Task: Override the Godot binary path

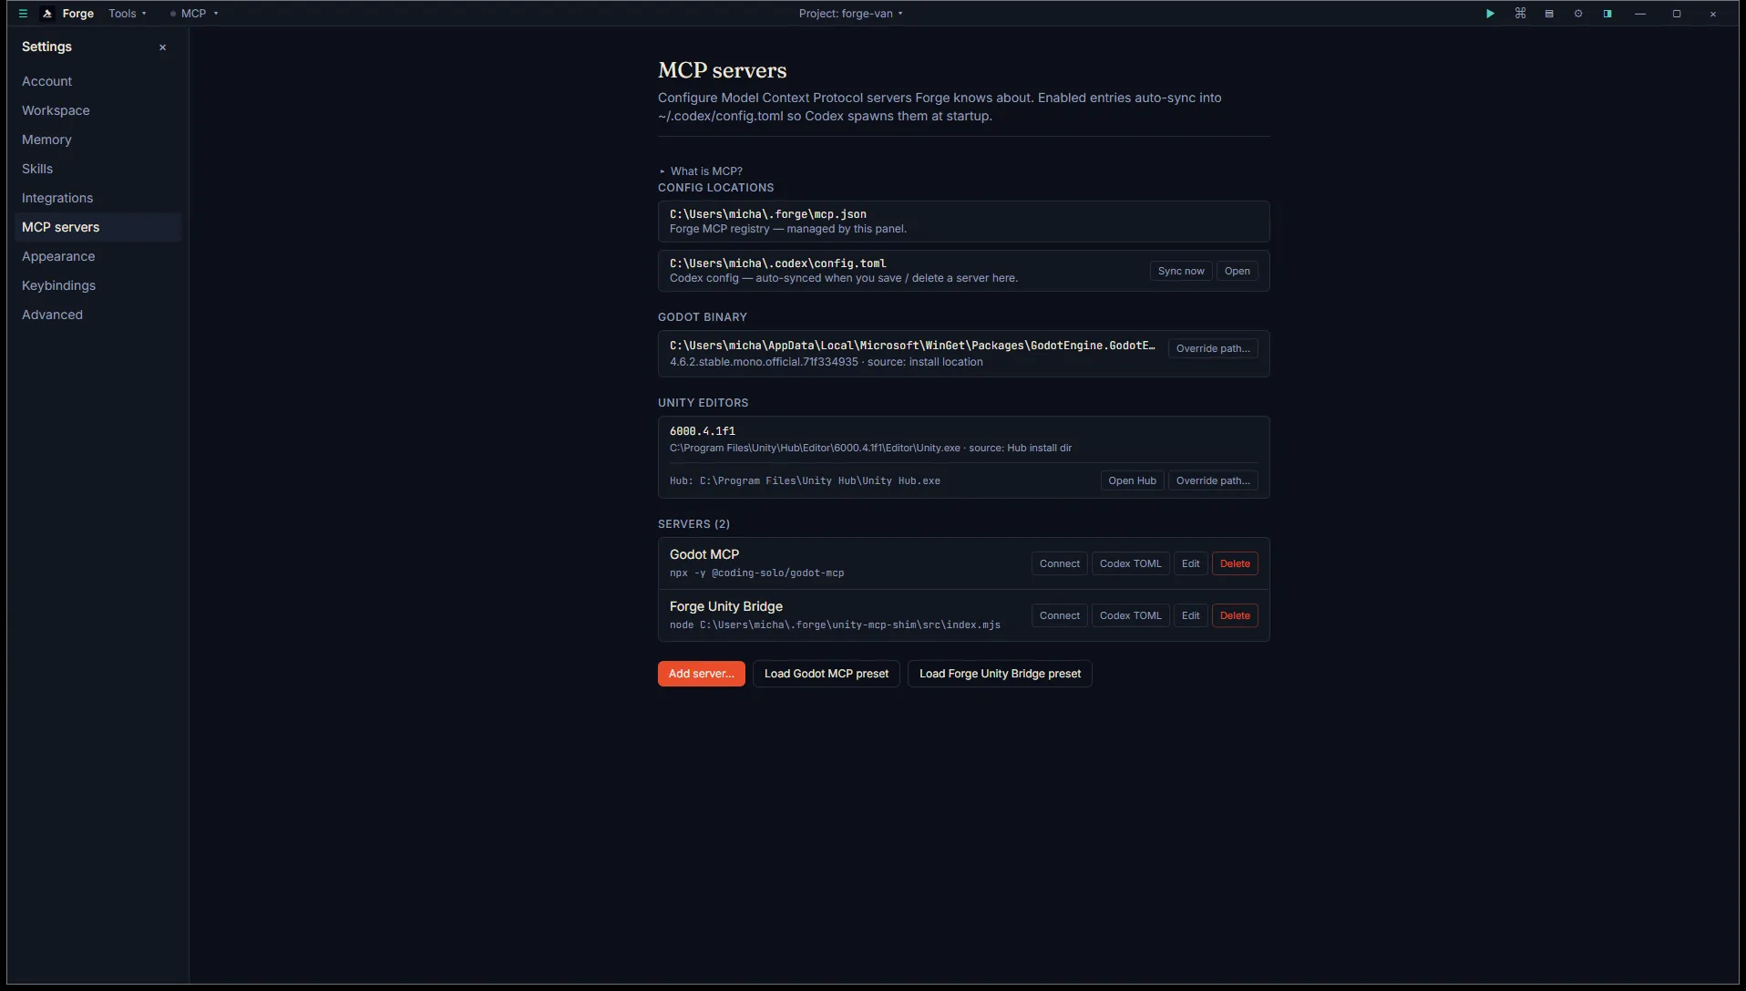Action: pos(1213,348)
